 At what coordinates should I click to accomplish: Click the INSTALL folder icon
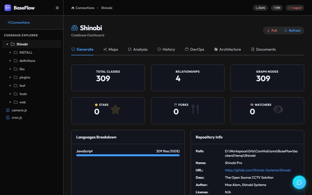pyautogui.click(x=15, y=52)
